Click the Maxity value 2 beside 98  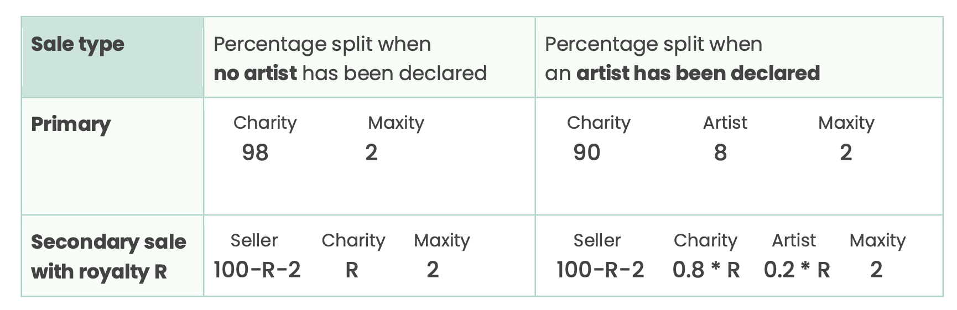click(371, 153)
